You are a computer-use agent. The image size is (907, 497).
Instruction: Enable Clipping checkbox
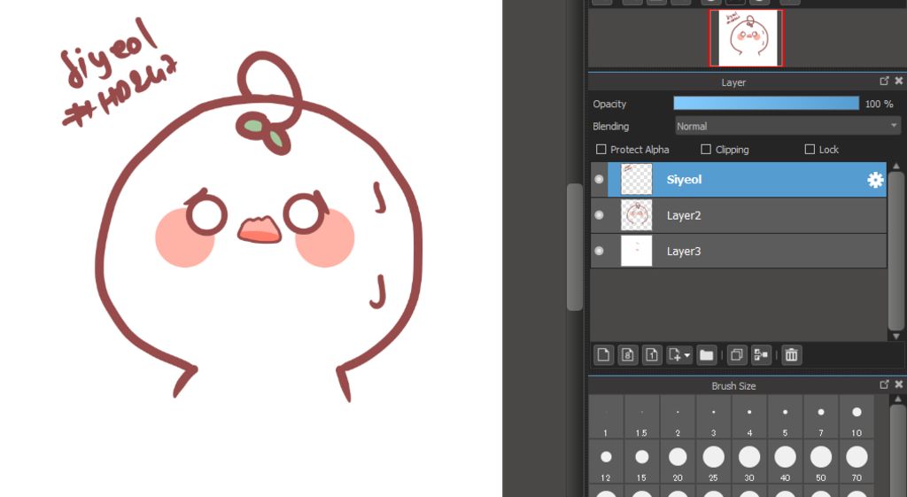coord(706,149)
